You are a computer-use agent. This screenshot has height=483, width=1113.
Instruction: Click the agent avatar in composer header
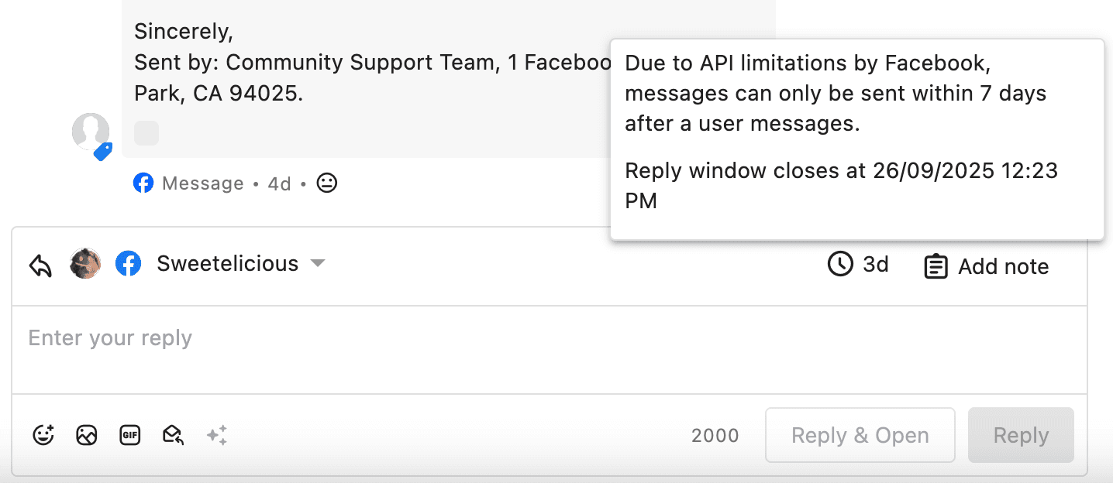(x=85, y=264)
